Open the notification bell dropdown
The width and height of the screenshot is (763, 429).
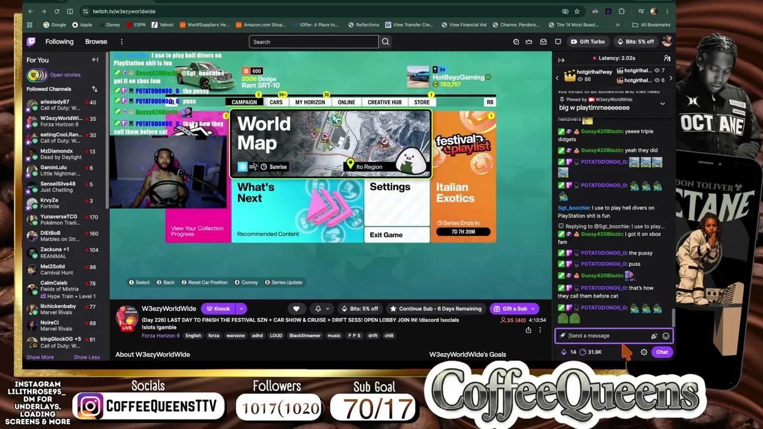(x=322, y=309)
